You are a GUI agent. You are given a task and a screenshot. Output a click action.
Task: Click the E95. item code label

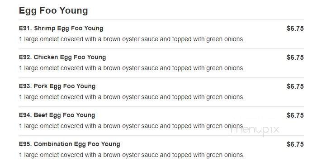pyautogui.click(x=25, y=144)
